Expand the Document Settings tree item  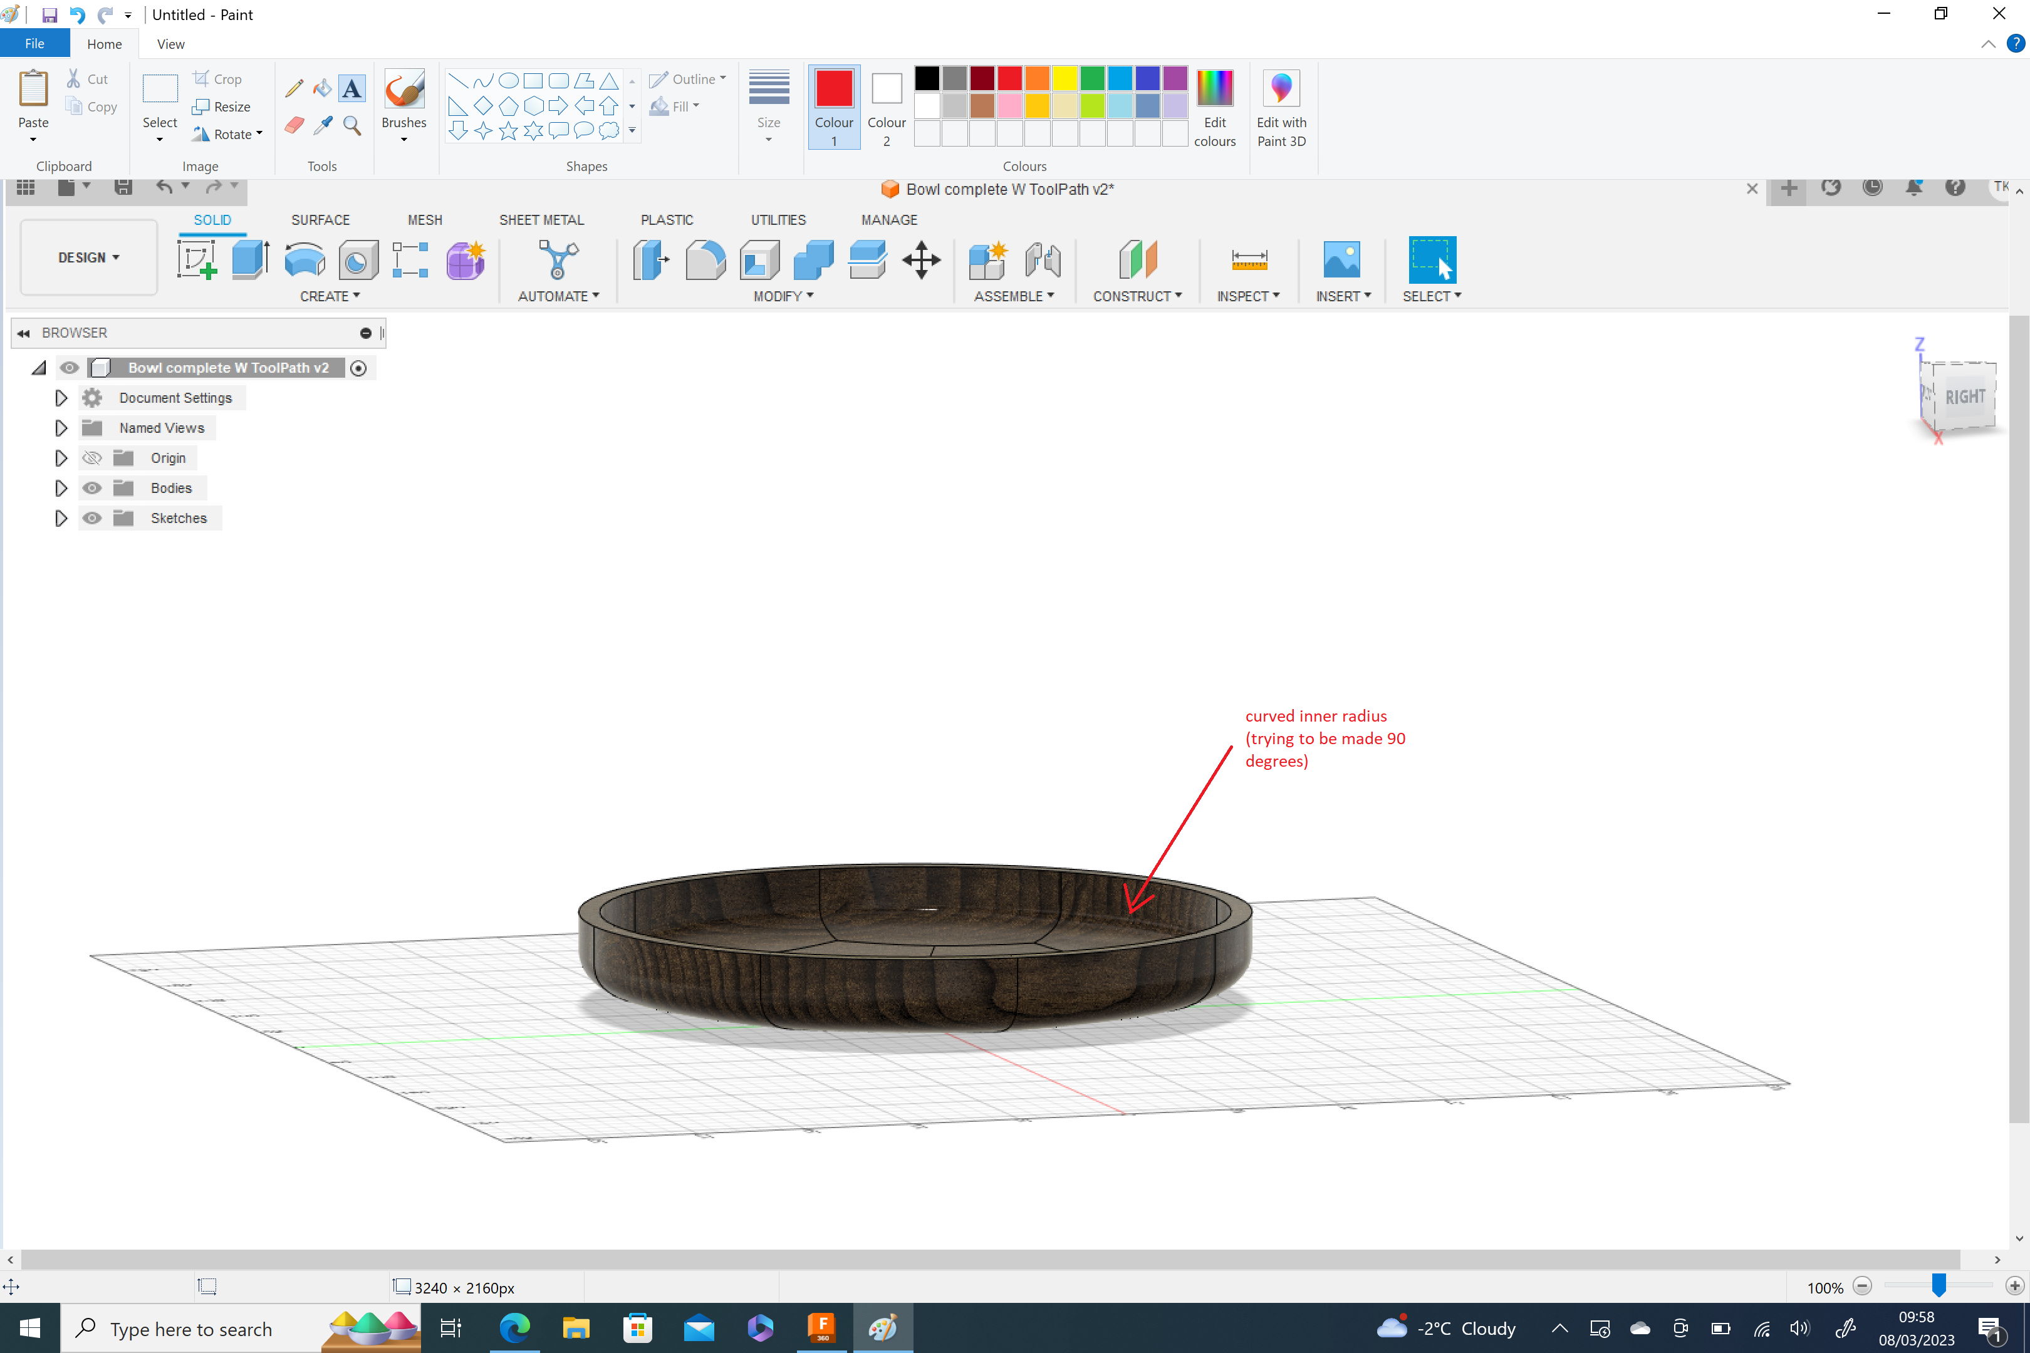[60, 397]
